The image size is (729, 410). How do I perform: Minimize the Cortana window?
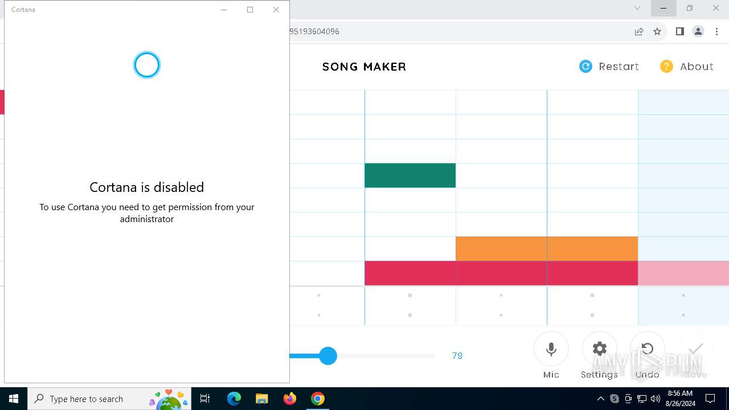point(224,10)
